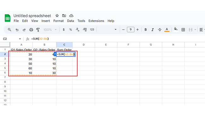The width and height of the screenshot is (205, 116).
Task: Increase decimal places
Action: pyautogui.click(x=85, y=30)
